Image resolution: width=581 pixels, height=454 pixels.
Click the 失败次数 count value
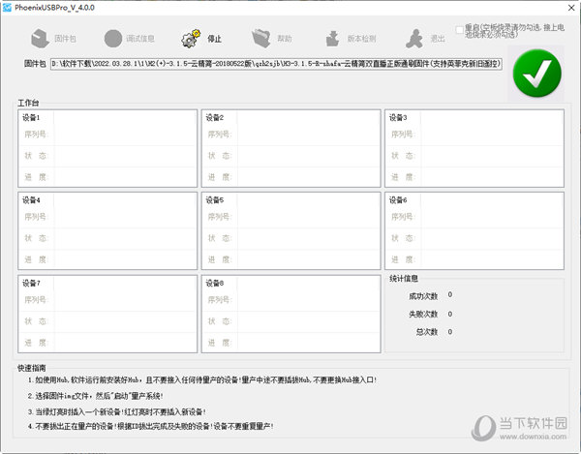tap(450, 314)
